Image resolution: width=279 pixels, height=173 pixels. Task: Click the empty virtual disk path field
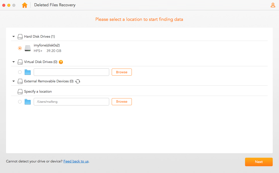71,72
